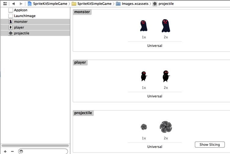Select the monster image set
This screenshot has width=230, height=154.
20,22
